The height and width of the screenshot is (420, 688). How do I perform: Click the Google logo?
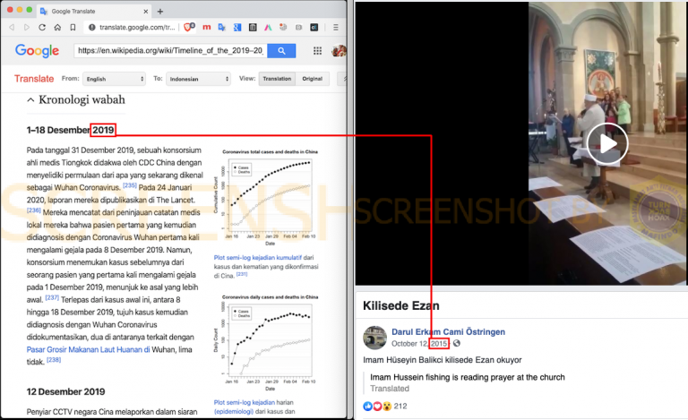[37, 51]
